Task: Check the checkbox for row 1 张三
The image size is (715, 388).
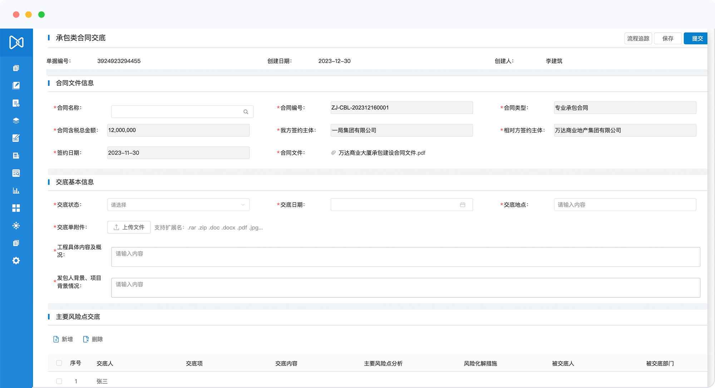Action: tap(59, 381)
